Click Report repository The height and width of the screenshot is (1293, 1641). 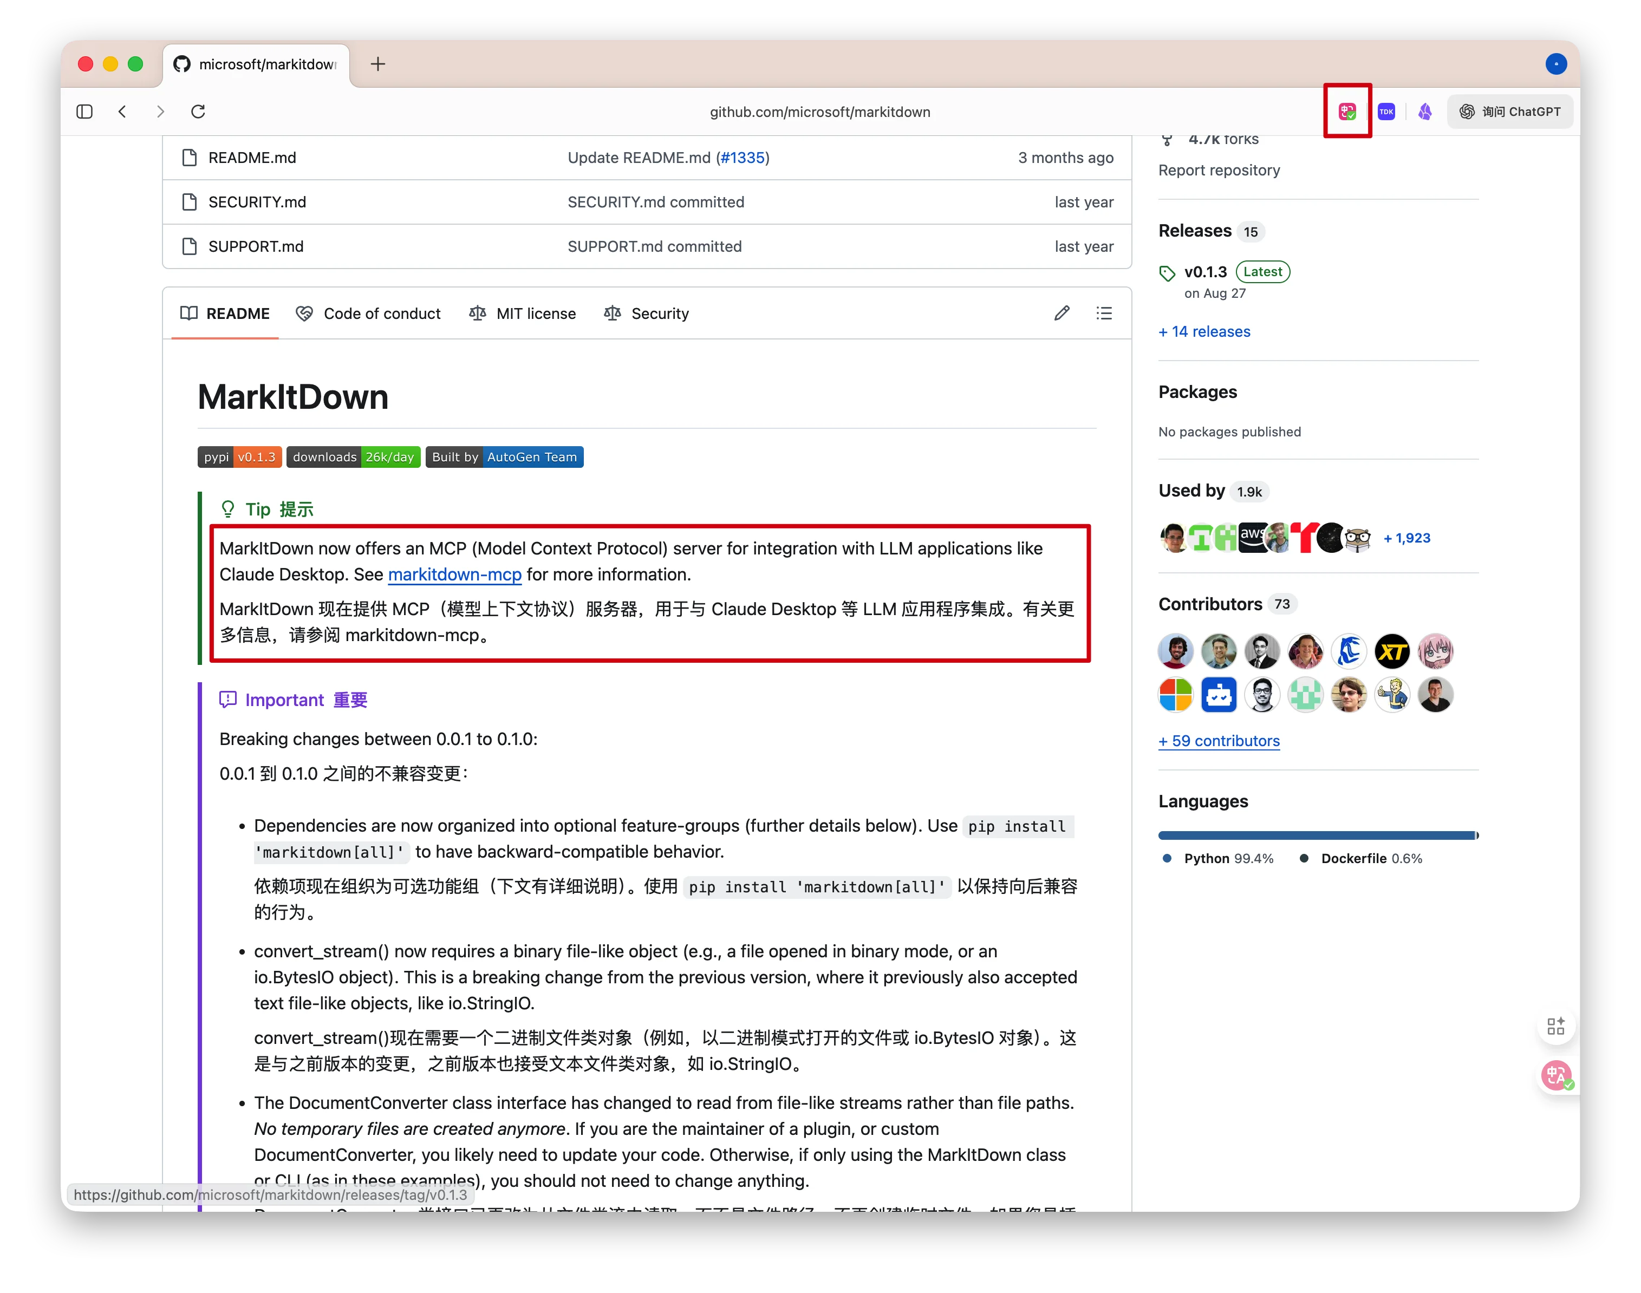click(1219, 171)
